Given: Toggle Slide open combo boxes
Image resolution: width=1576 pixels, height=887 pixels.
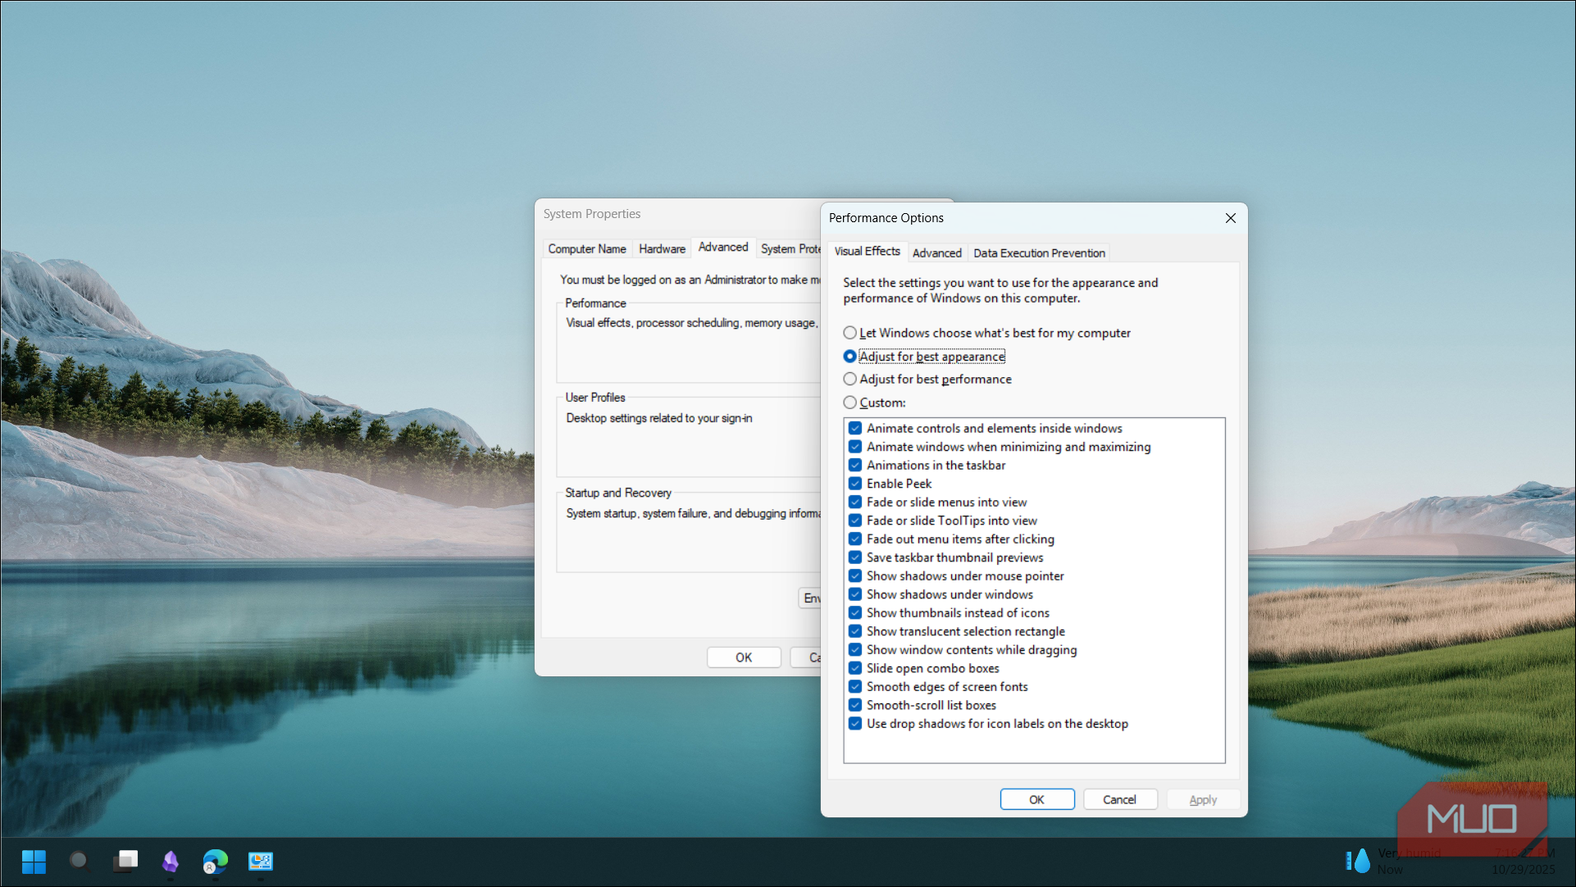Looking at the screenshot, I should pyautogui.click(x=855, y=668).
